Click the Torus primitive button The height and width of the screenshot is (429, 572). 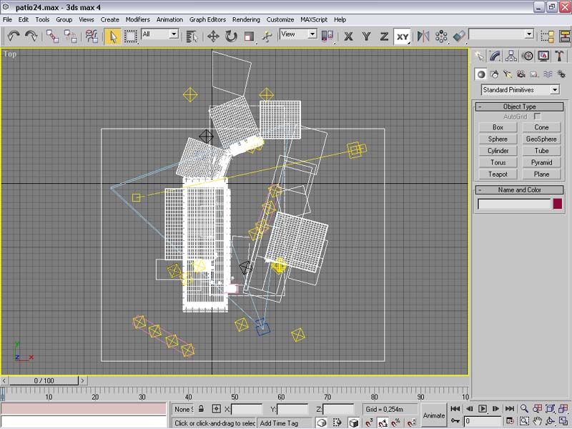point(498,162)
